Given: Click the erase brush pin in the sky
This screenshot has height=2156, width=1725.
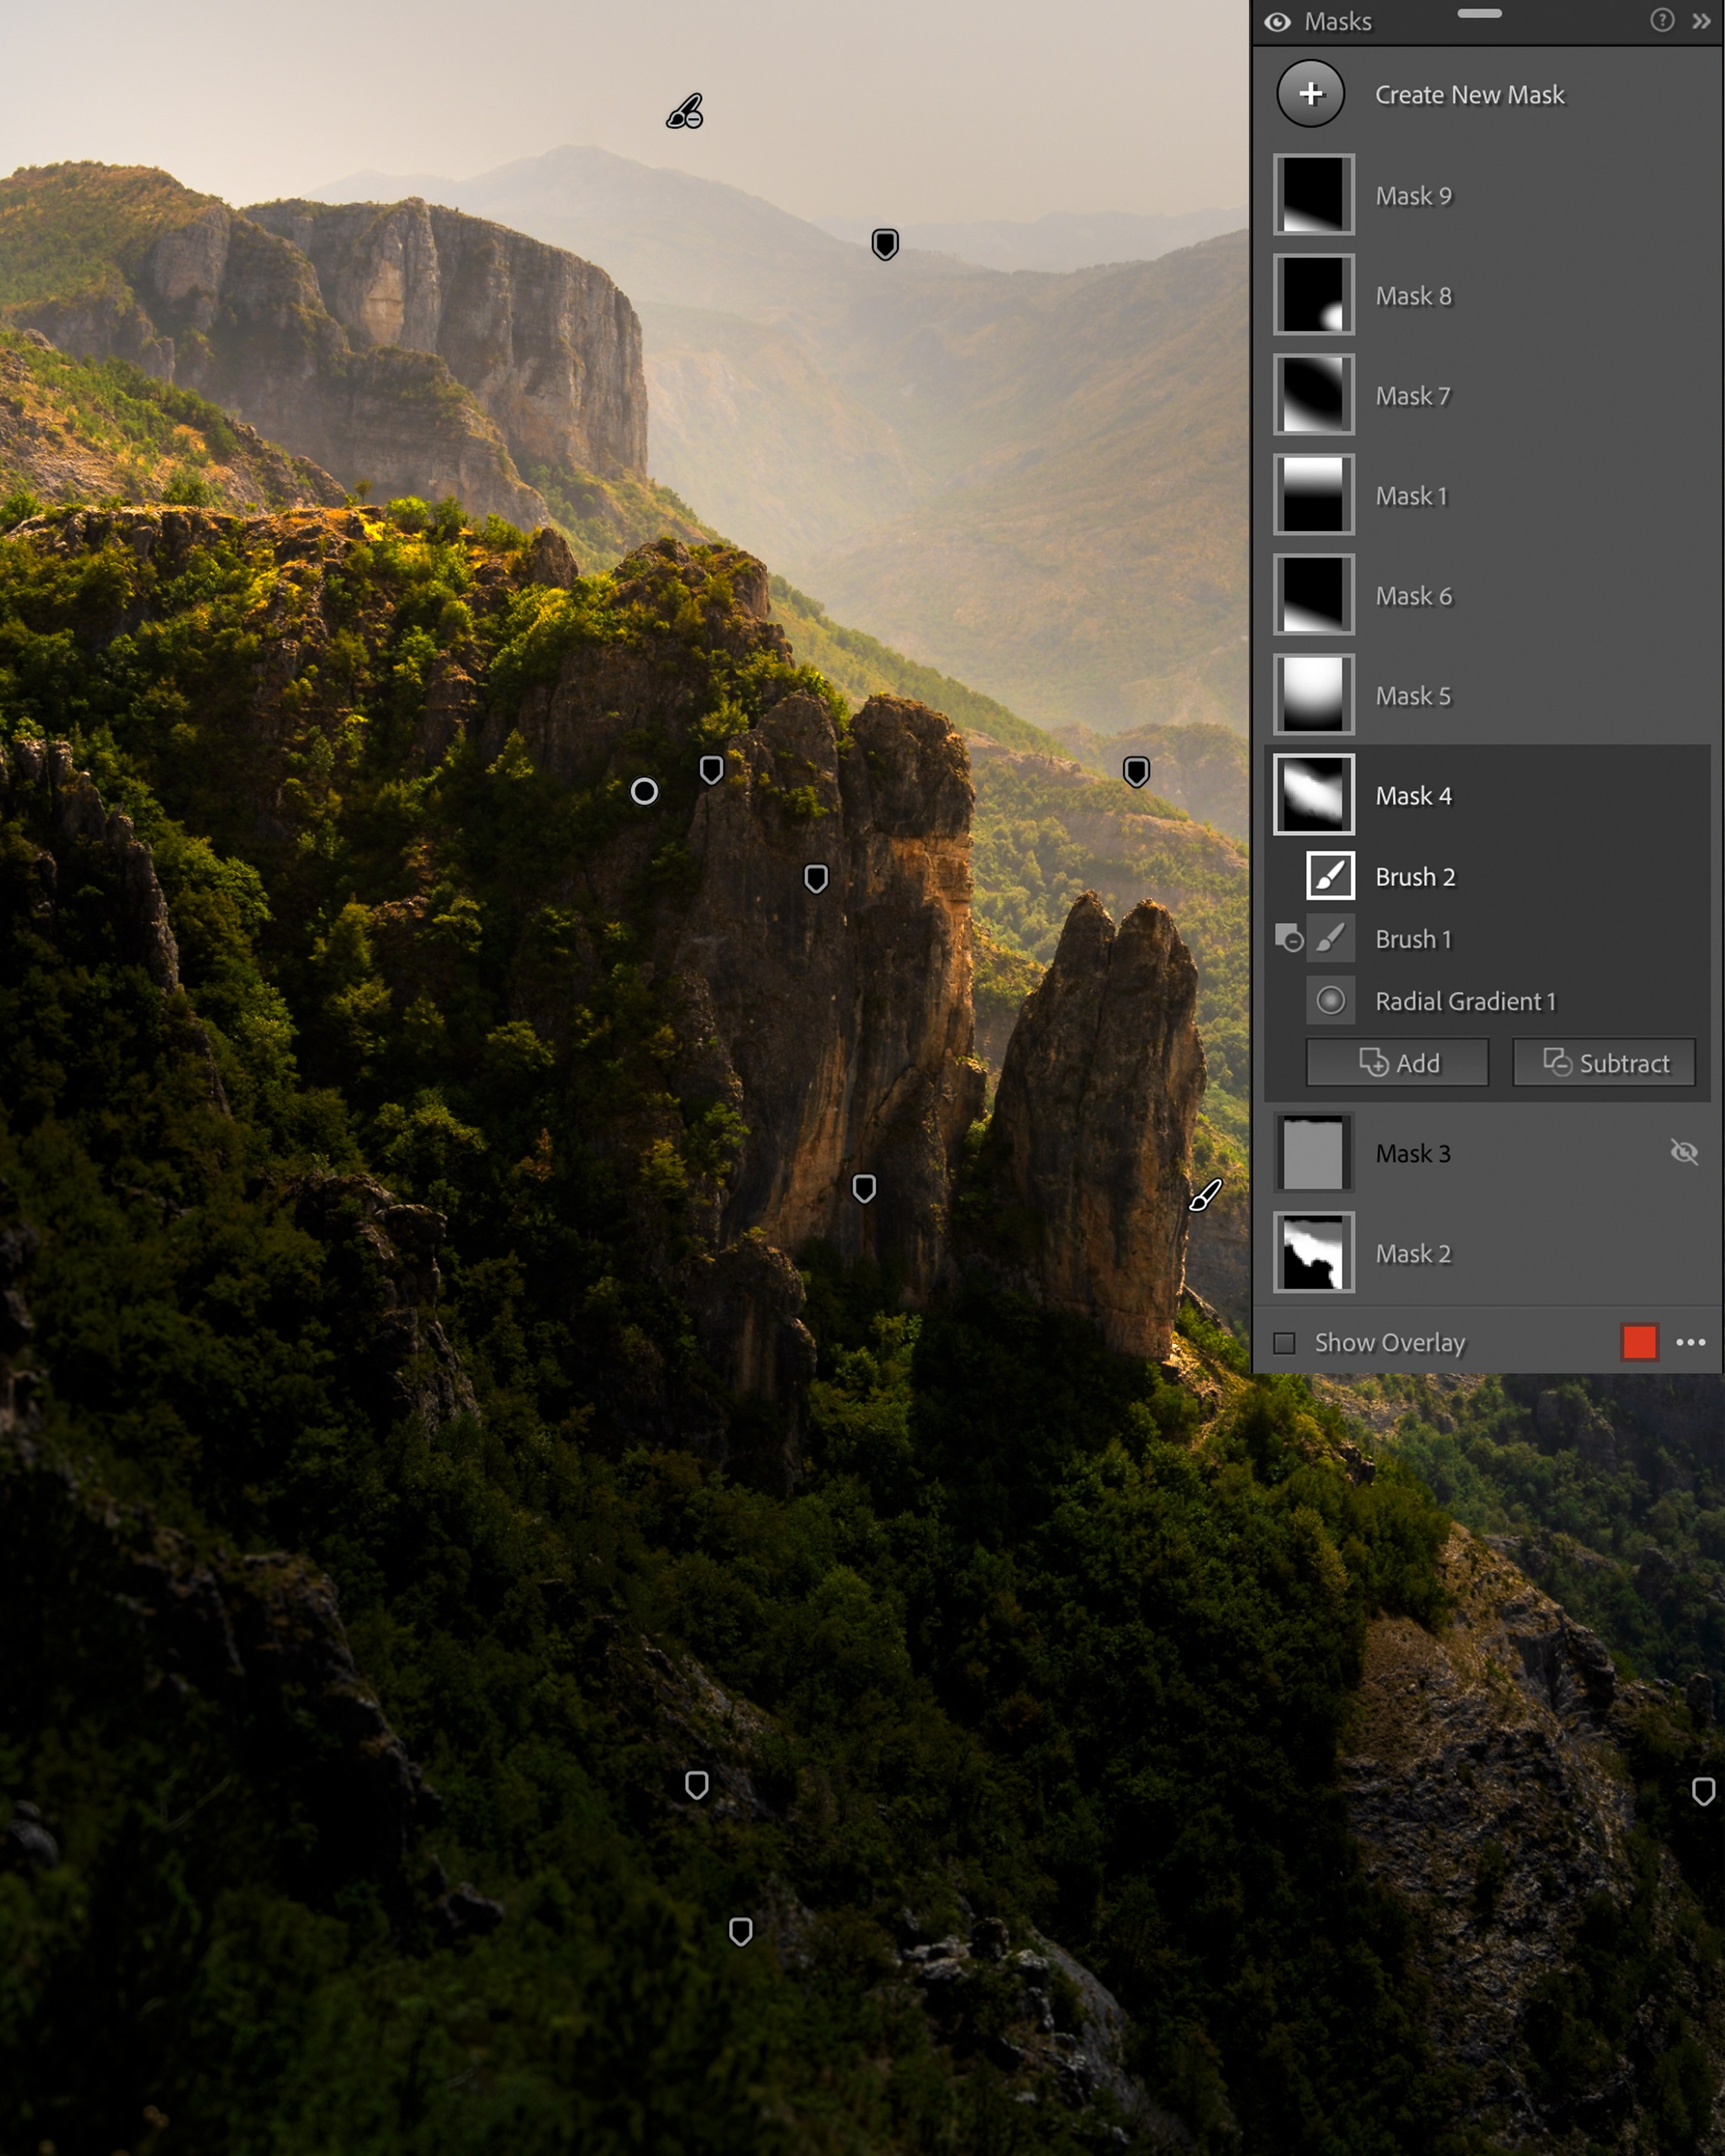Looking at the screenshot, I should click(x=685, y=112).
